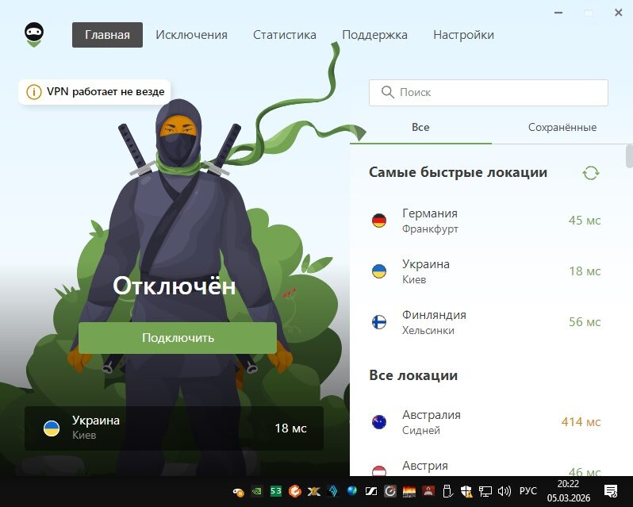Screen dimensions: 633x507
Task: Open network connection tray icon
Action: point(485,491)
